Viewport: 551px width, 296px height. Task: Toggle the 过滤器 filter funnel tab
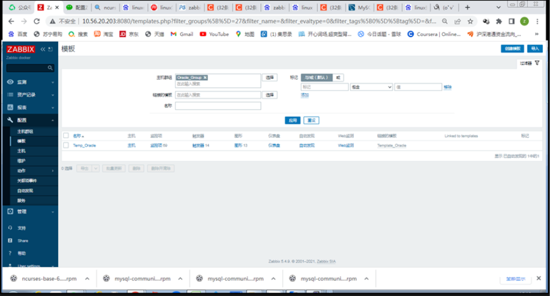pyautogui.click(x=530, y=63)
